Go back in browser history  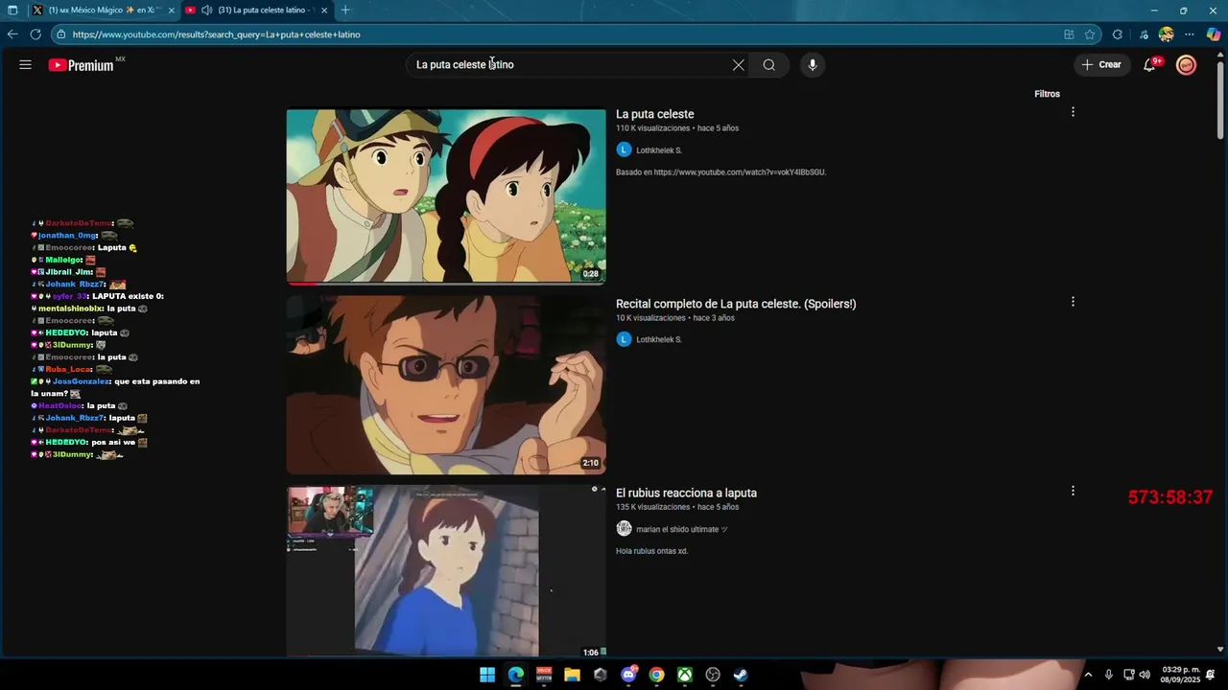[12, 34]
